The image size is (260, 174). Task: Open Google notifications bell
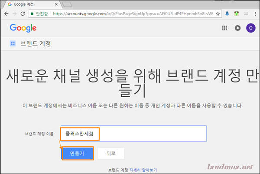click(x=237, y=28)
